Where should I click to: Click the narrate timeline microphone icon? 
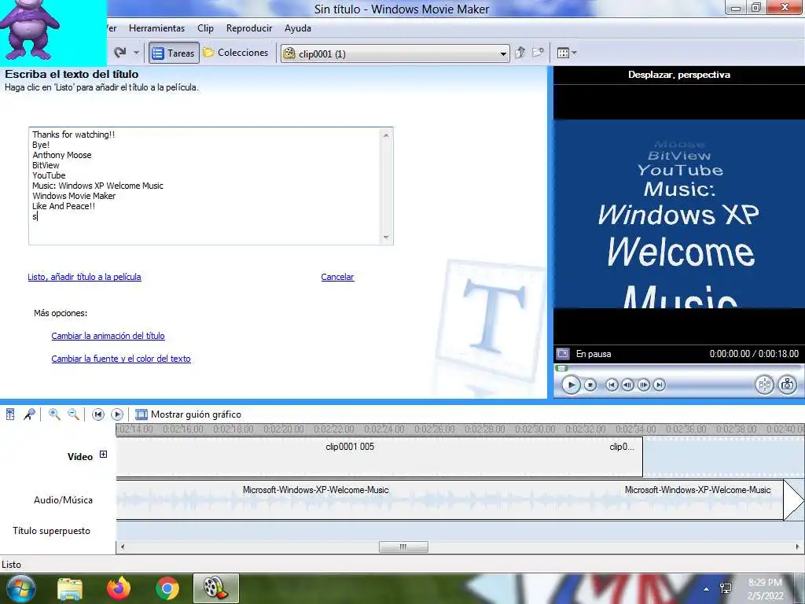(x=29, y=414)
